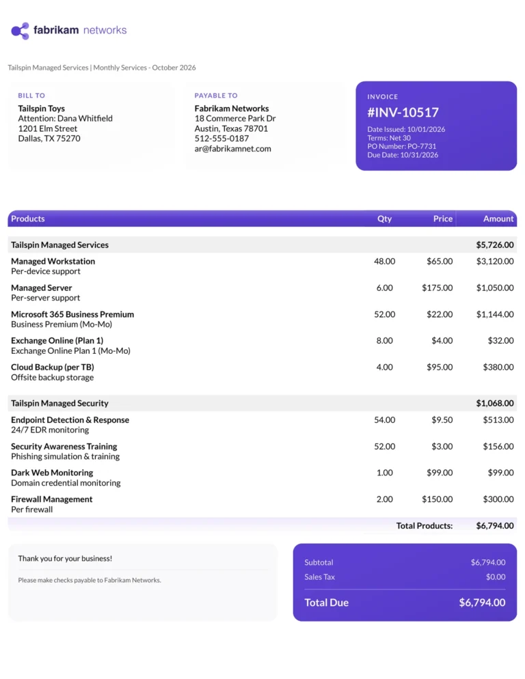525x679 pixels.
Task: Click the 'Total Due' label
Action: click(x=327, y=602)
